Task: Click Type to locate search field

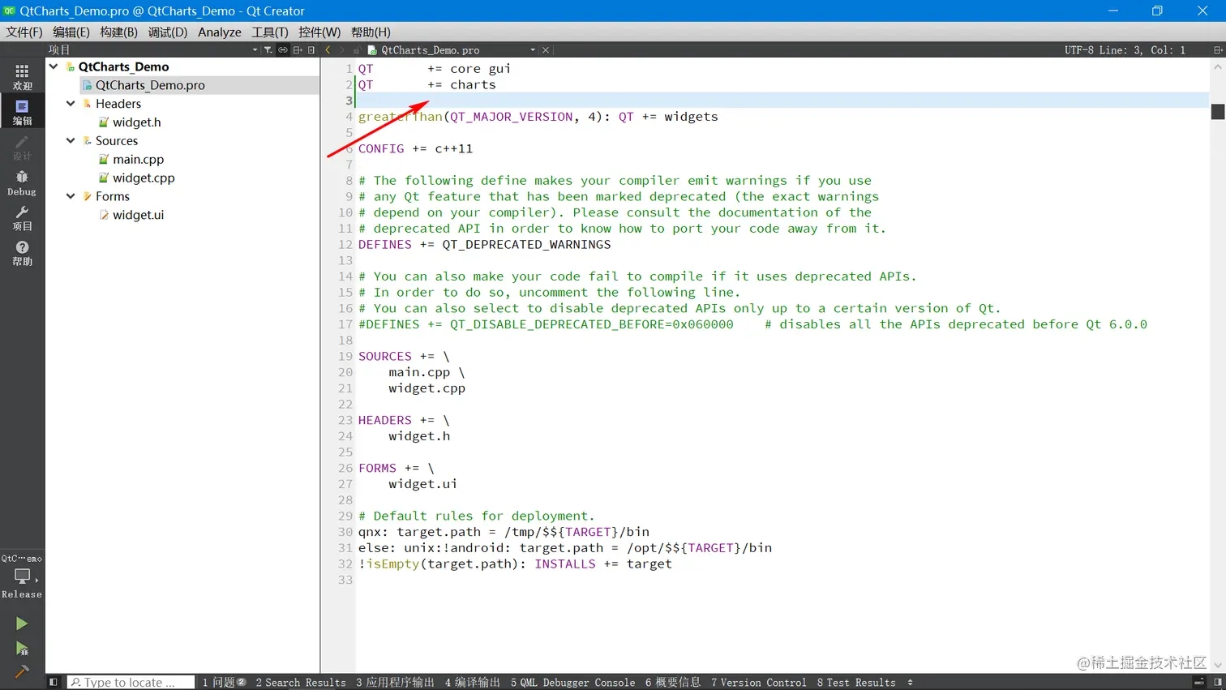Action: 131,682
